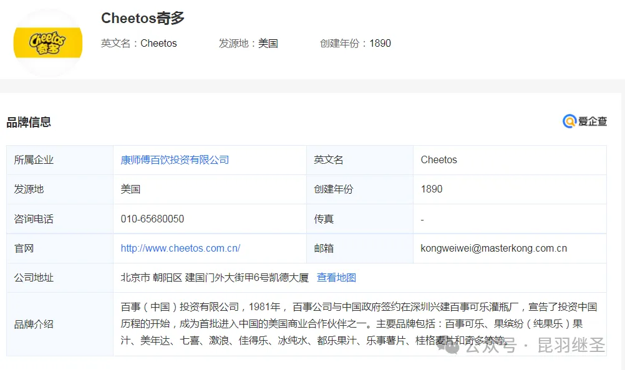Click the header text 创建年份：1890

pyautogui.click(x=355, y=44)
